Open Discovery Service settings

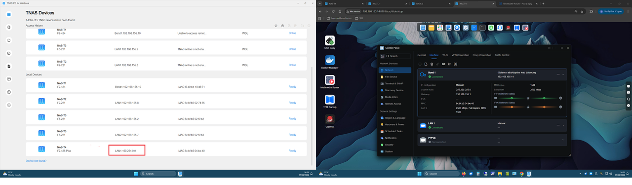(395, 90)
